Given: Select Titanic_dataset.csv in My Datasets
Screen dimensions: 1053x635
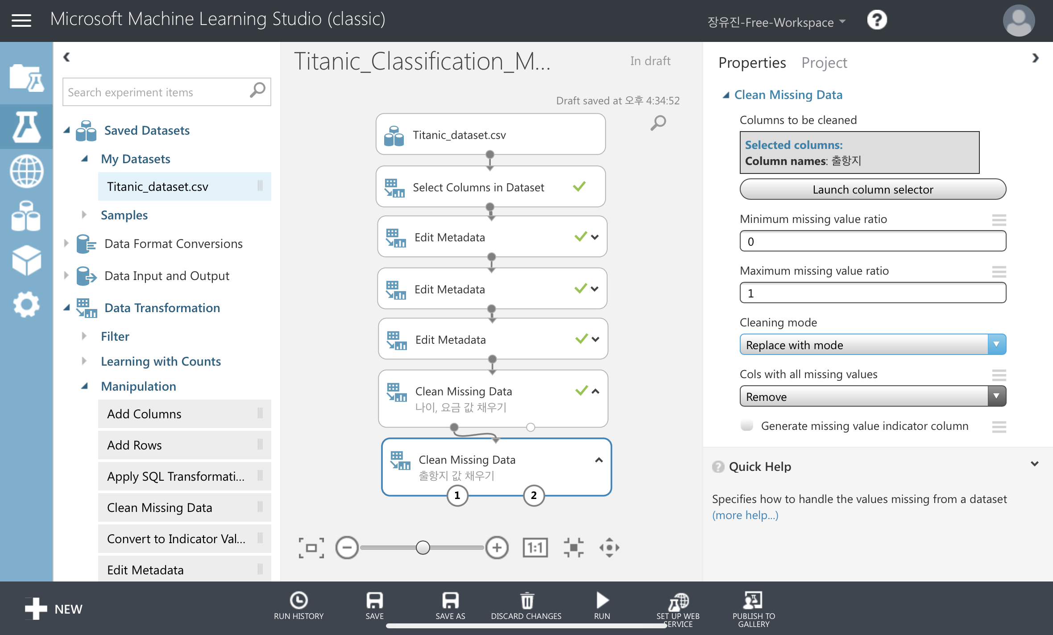Looking at the screenshot, I should click(184, 186).
